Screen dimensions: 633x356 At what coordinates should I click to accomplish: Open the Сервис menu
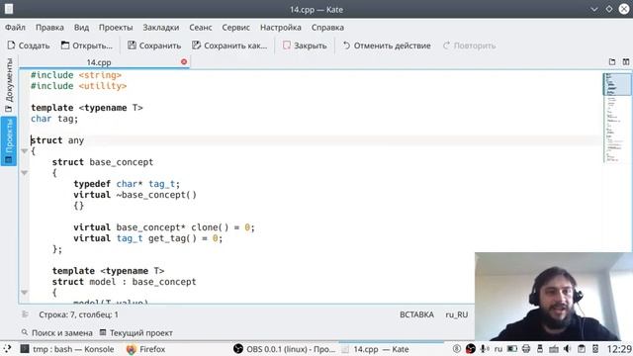[235, 27]
